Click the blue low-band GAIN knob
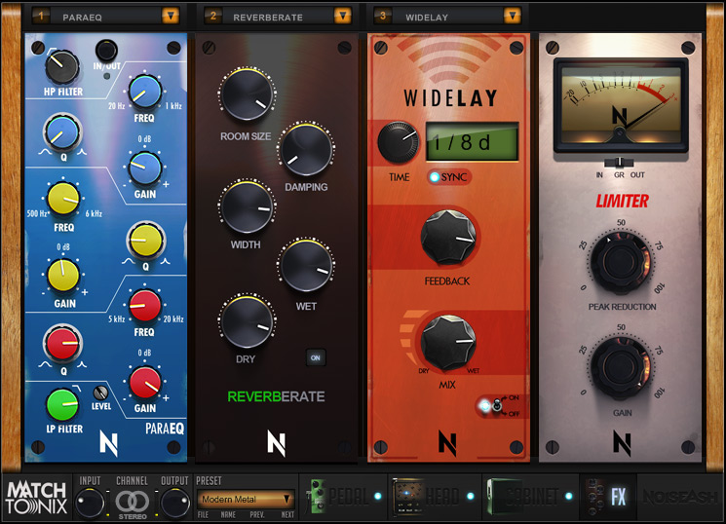Viewport: 726px width, 524px height. pyautogui.click(x=145, y=168)
